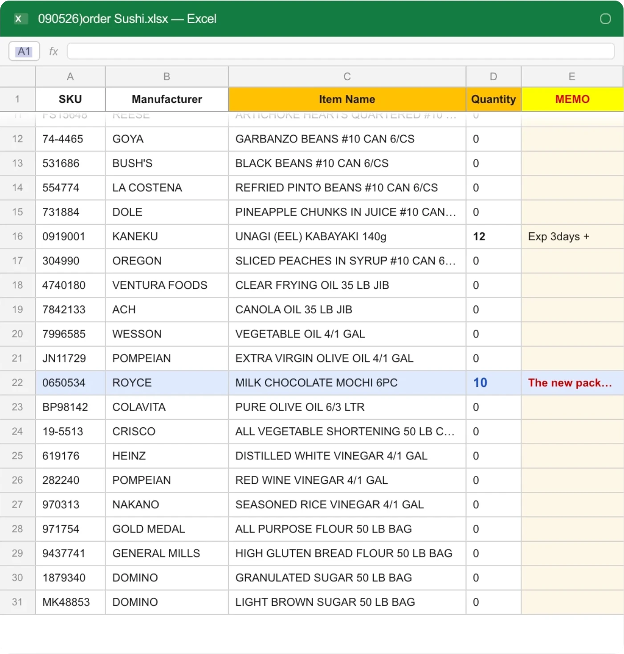The width and height of the screenshot is (624, 654).
Task: Click the MEMO header cell
Action: [572, 99]
